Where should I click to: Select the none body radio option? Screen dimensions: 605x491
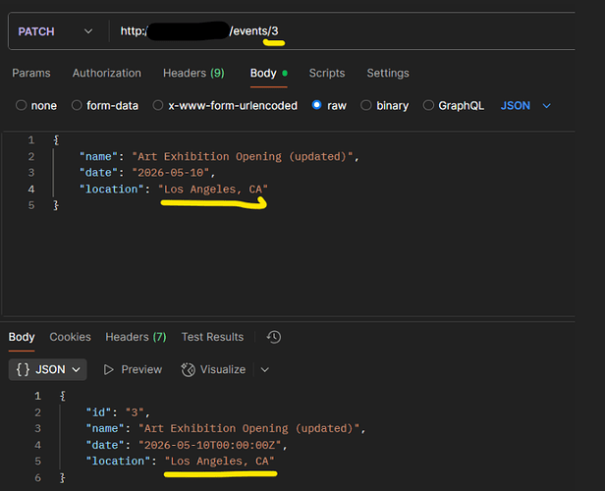21,105
